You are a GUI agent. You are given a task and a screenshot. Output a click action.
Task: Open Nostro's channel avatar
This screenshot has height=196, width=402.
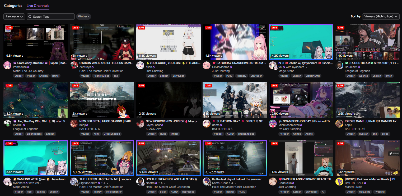click(140, 181)
